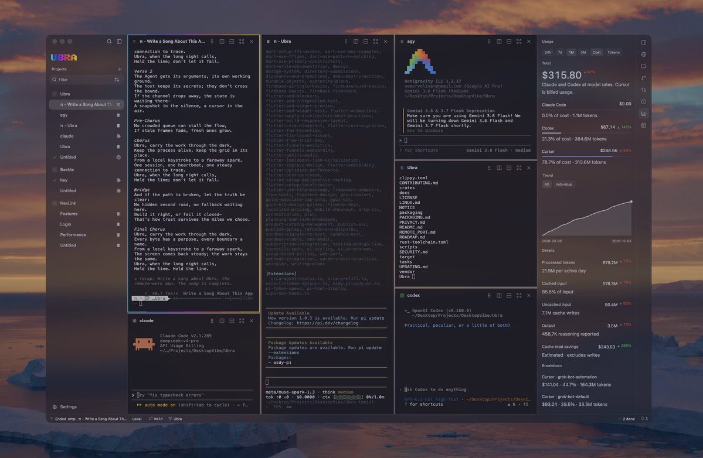The image size is (703, 458).
Task: Maximize the claude pane
Action: pyautogui.click(x=242, y=320)
